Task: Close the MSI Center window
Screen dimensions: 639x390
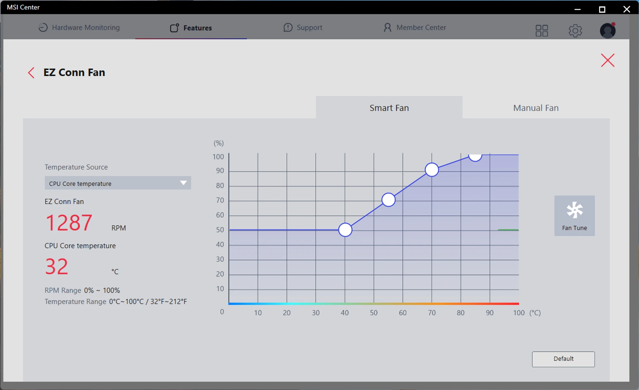Action: click(627, 9)
